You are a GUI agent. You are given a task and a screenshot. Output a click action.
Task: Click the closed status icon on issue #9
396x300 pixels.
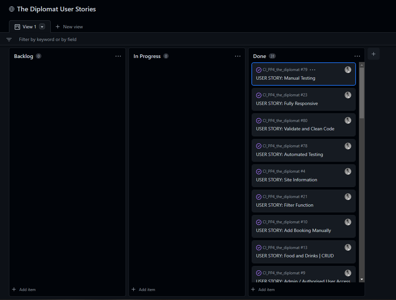259,273
